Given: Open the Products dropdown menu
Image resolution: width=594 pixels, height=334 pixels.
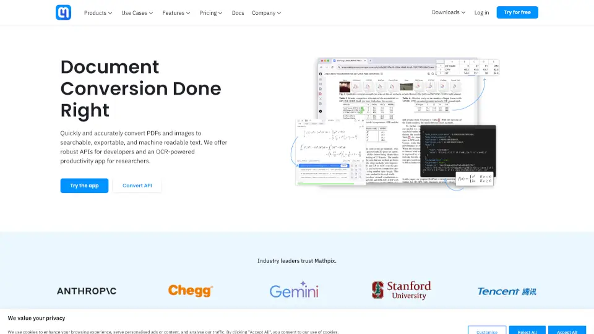Looking at the screenshot, I should pyautogui.click(x=98, y=13).
